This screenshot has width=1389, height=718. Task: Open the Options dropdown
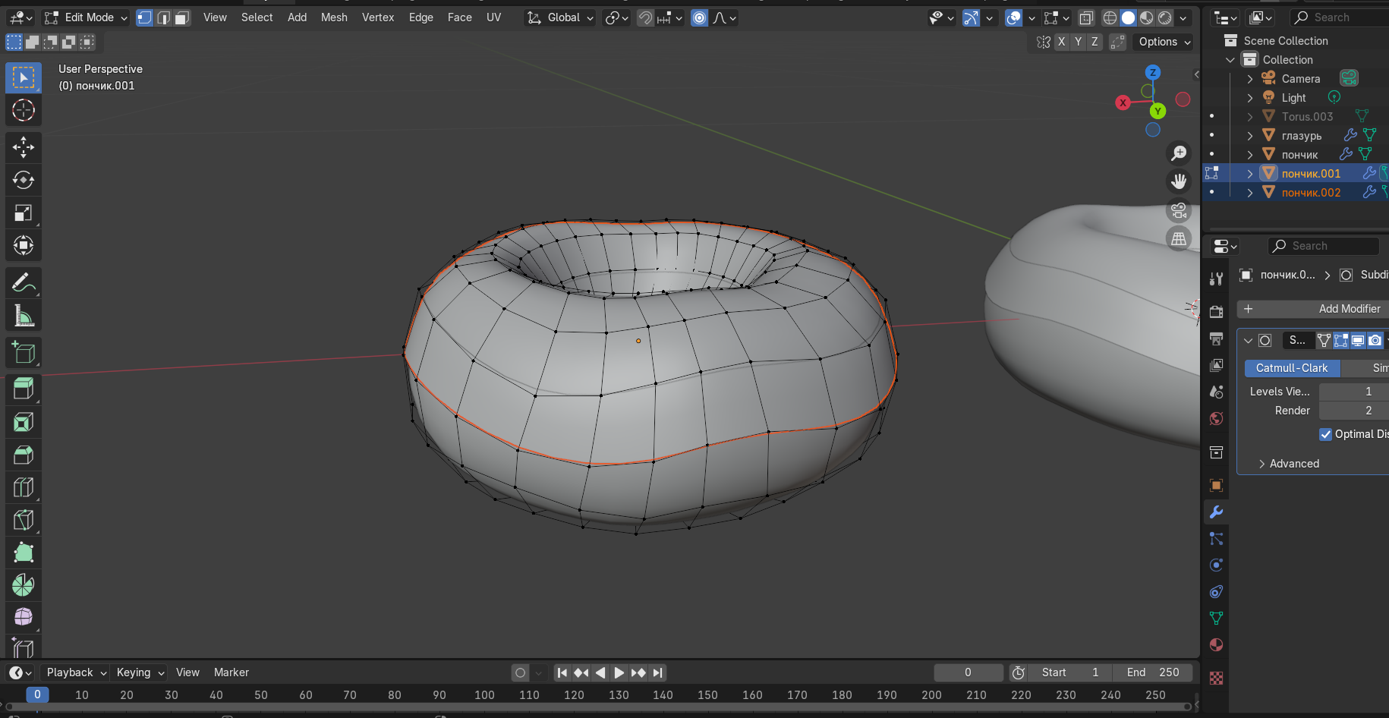pos(1164,42)
